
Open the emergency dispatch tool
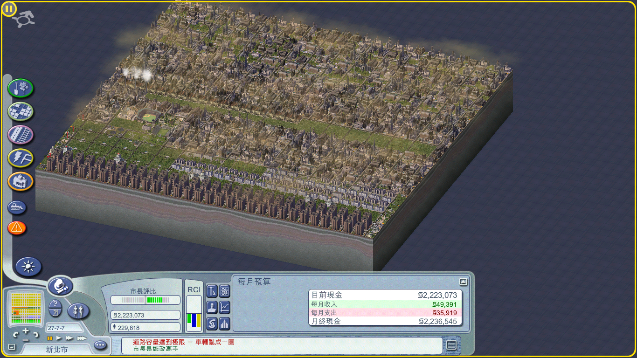[x=17, y=228]
